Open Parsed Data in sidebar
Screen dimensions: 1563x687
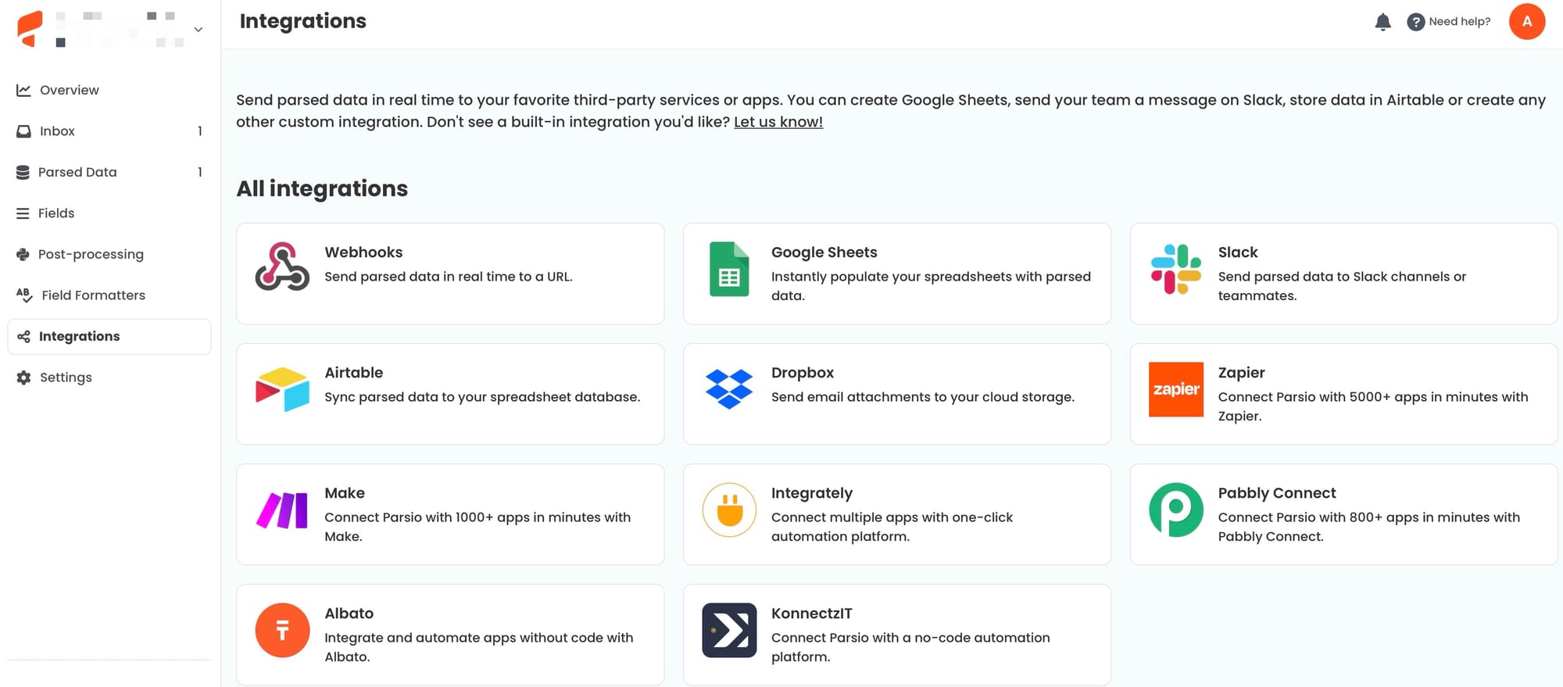pos(77,172)
